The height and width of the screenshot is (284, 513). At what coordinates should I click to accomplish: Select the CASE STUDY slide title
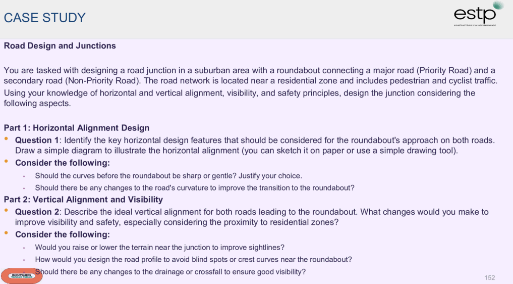(44, 18)
